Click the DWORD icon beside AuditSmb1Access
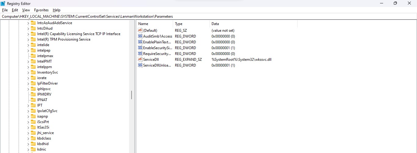 (140, 36)
